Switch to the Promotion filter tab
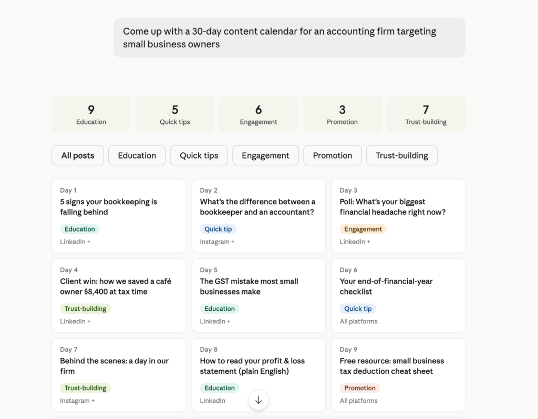538x419 pixels. click(x=332, y=155)
